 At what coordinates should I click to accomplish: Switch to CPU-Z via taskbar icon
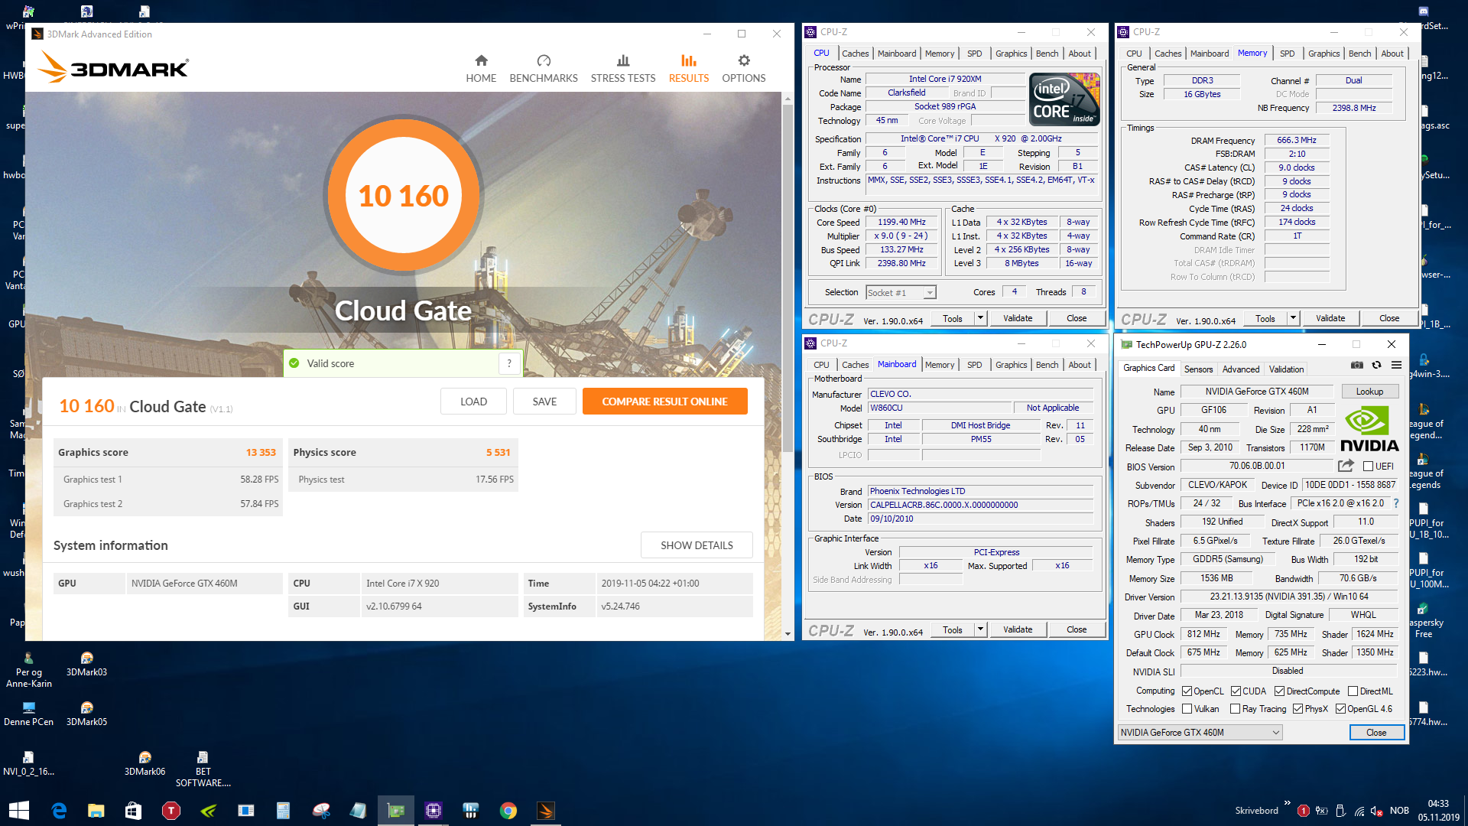[x=434, y=811]
